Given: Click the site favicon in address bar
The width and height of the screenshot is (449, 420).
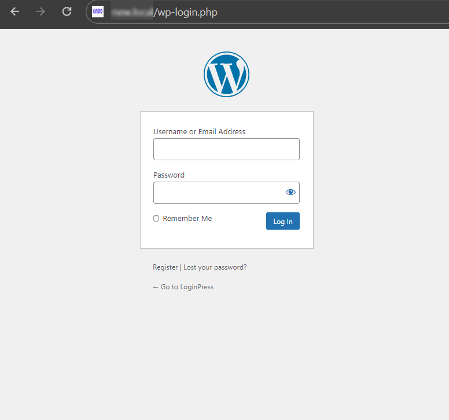Looking at the screenshot, I should [98, 12].
